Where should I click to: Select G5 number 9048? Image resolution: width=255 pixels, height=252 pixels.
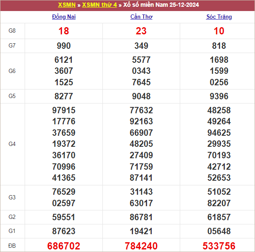point(142,96)
